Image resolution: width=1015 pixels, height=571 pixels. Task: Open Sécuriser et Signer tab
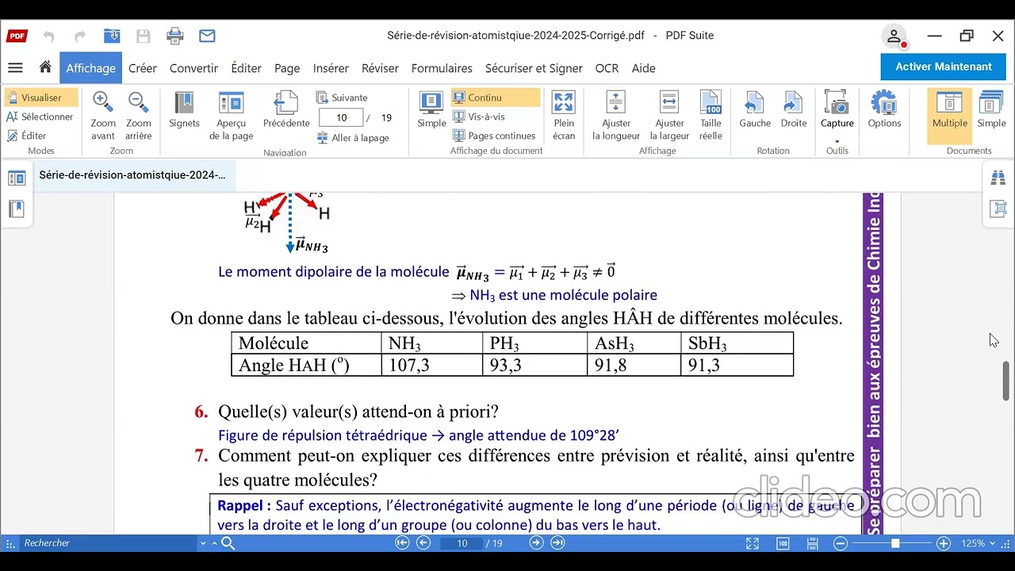click(x=534, y=68)
